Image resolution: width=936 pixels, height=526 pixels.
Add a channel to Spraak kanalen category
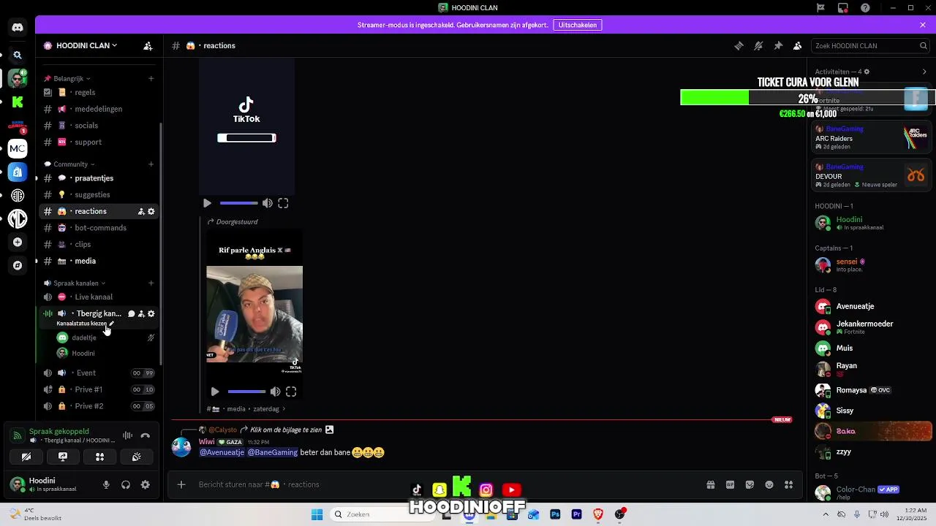tap(151, 283)
